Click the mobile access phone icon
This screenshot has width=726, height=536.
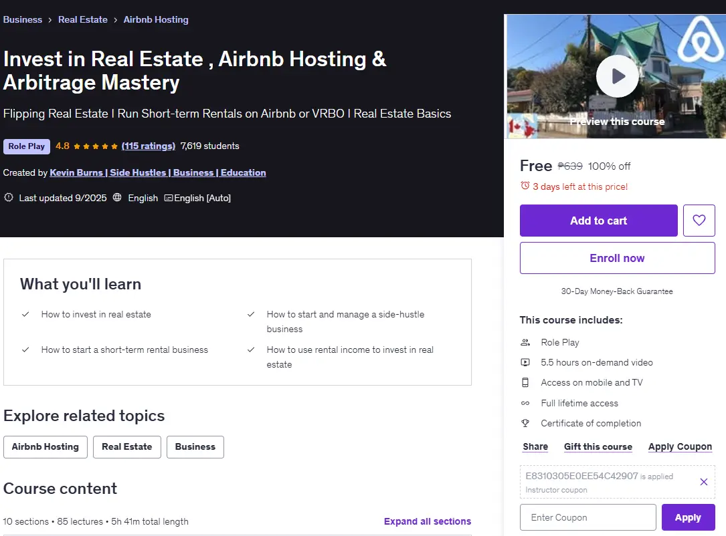[525, 382]
